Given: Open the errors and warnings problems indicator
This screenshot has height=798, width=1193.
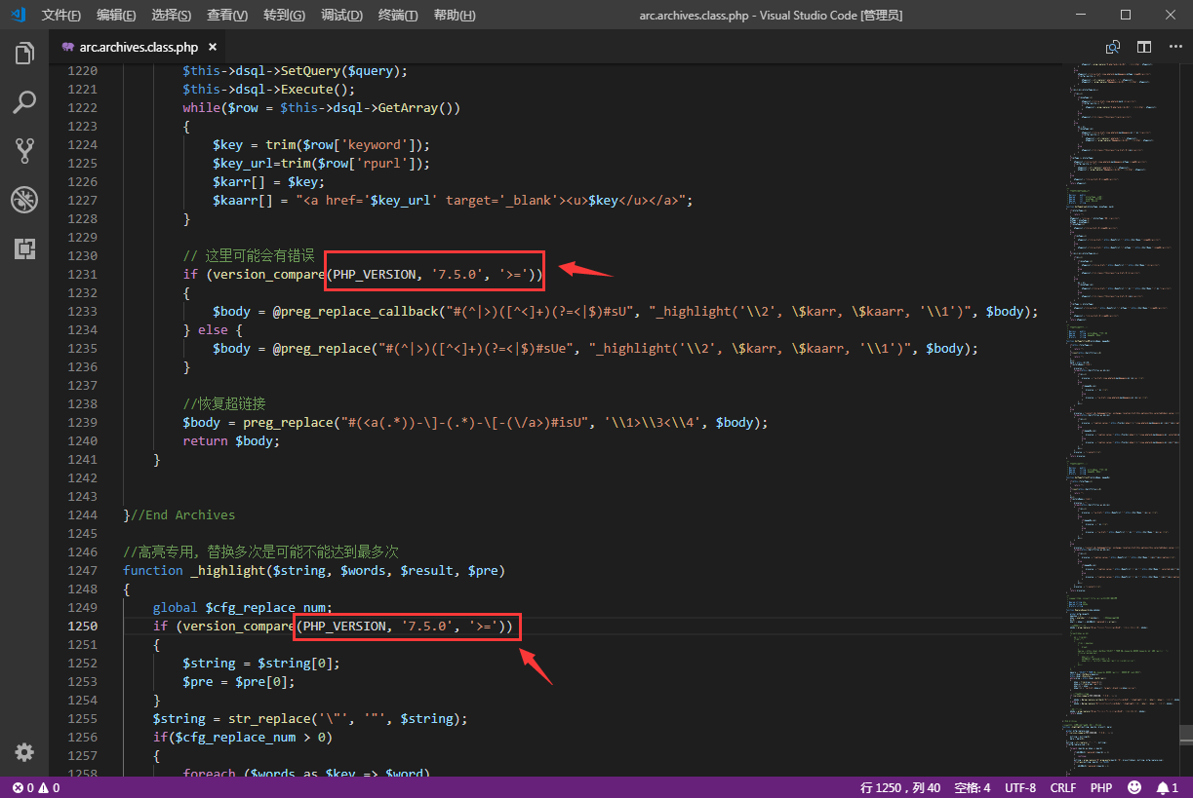Looking at the screenshot, I should [x=36, y=787].
